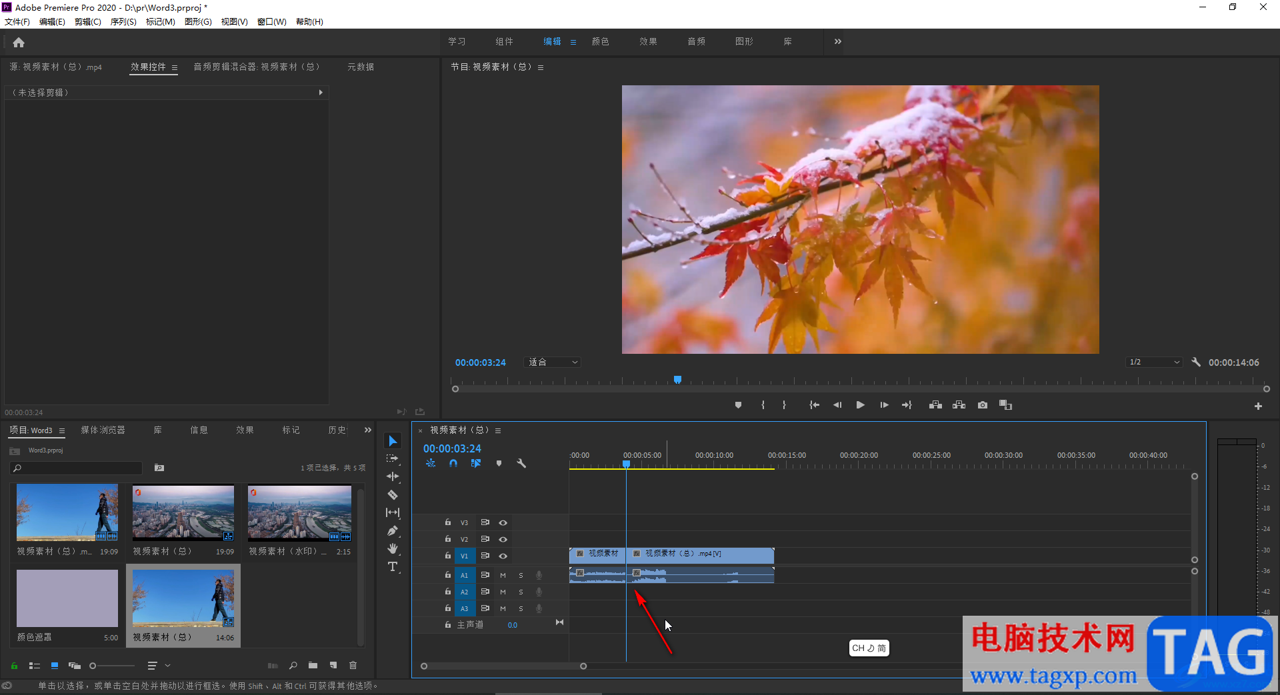Image resolution: width=1280 pixels, height=695 pixels.
Task: Switch project panel to freeform view
Action: (x=75, y=665)
